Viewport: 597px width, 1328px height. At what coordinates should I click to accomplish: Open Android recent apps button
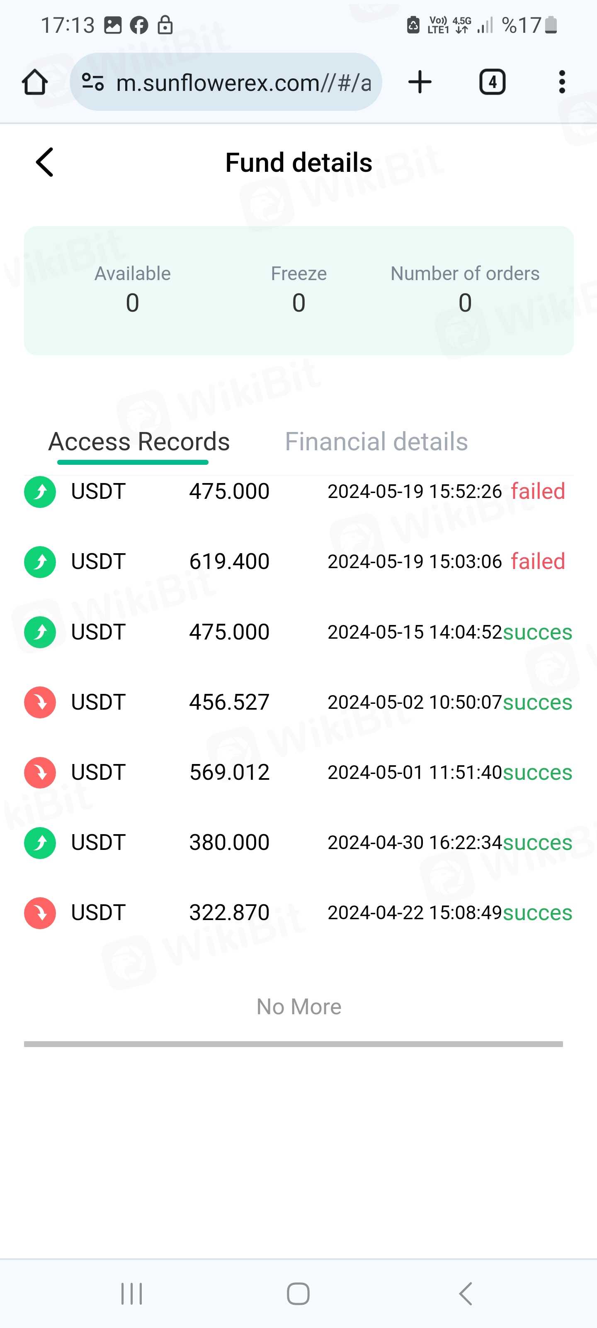point(131,1294)
